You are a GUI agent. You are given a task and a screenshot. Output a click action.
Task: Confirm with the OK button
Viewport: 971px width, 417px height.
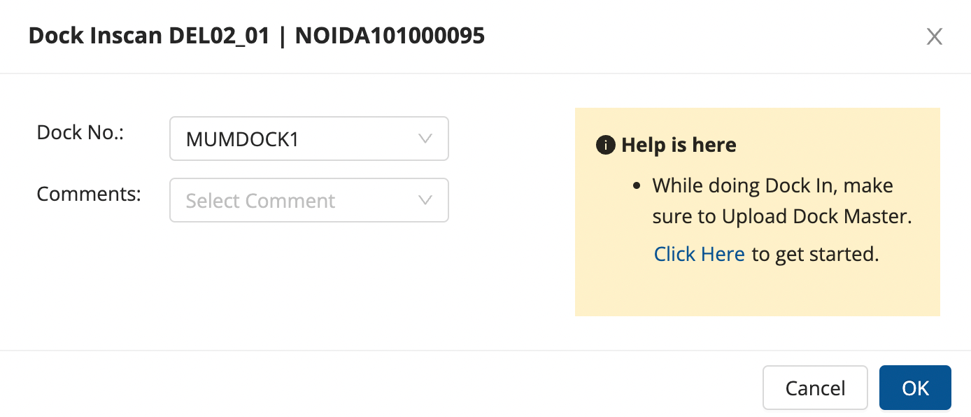click(x=914, y=388)
